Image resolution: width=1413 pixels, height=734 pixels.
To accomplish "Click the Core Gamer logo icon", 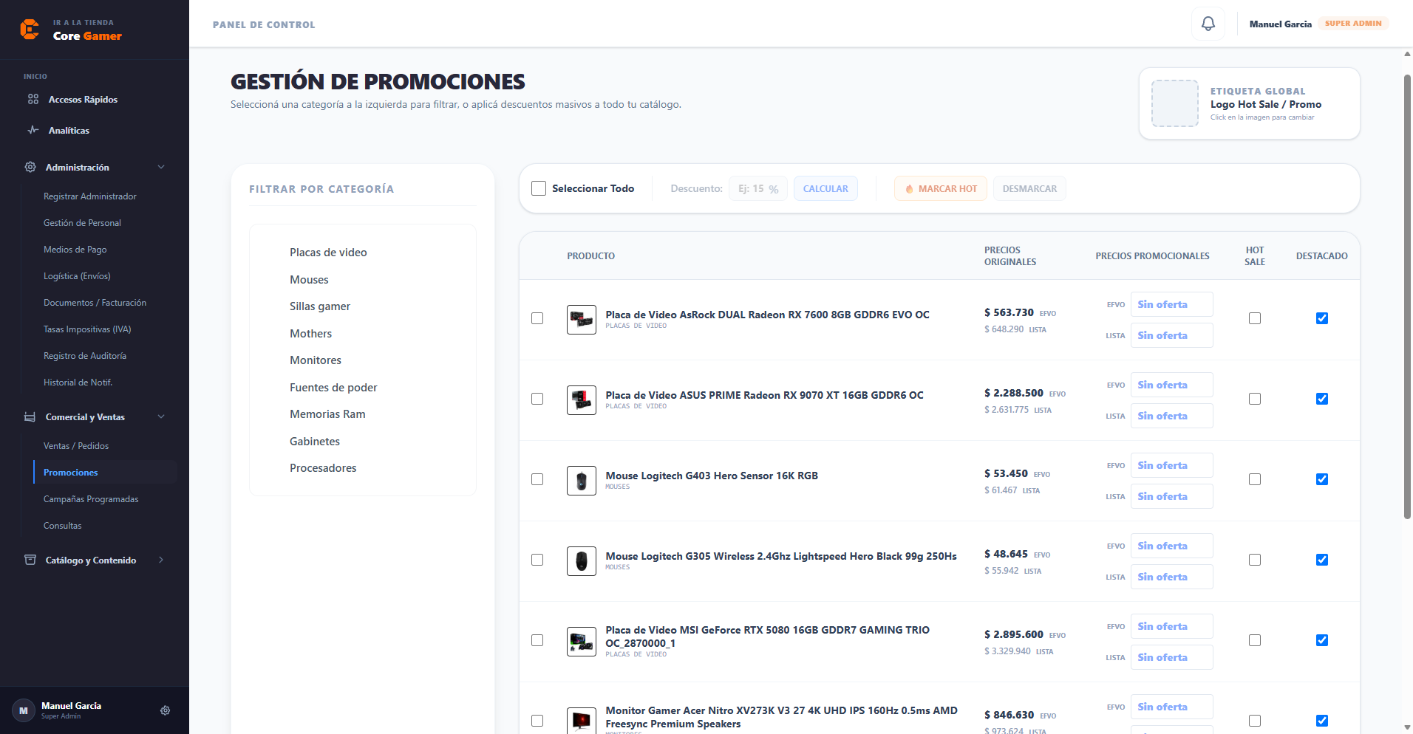I will [30, 30].
